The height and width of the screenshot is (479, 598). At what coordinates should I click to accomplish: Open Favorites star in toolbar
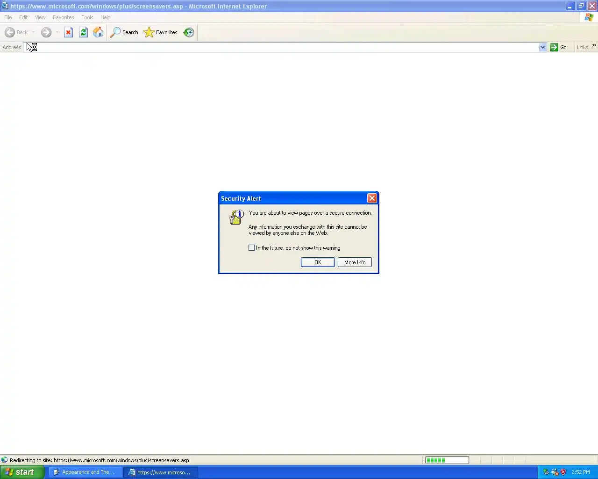[x=161, y=32]
